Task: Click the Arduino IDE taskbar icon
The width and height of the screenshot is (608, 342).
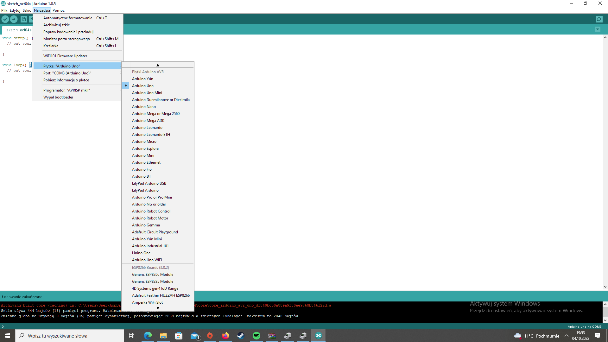Action: (319, 336)
